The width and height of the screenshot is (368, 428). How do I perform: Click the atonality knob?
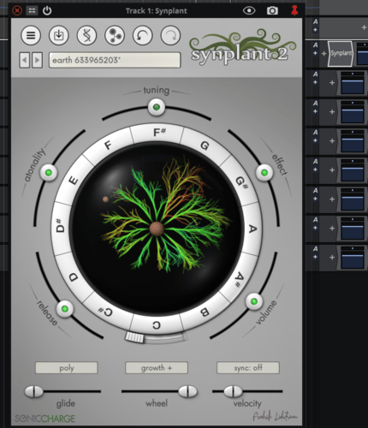(49, 173)
